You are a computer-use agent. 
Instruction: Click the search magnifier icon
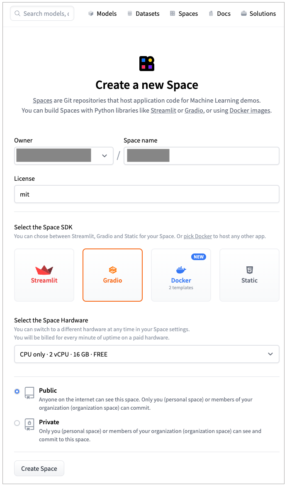[17, 14]
